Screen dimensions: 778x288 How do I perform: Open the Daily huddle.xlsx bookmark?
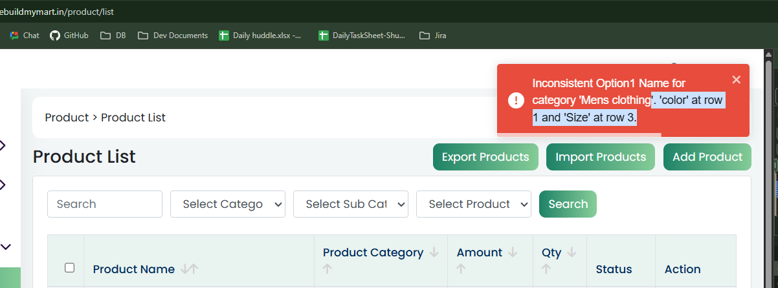260,36
